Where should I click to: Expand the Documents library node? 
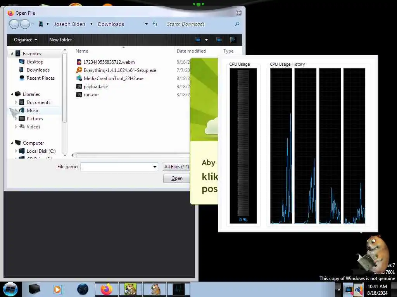pos(16,102)
